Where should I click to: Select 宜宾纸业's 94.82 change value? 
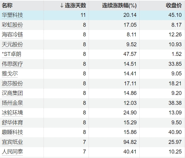130,142
